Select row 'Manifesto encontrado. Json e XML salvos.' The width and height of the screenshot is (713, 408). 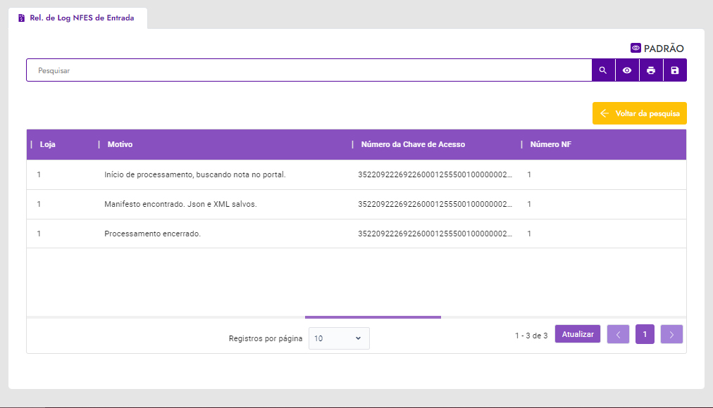click(x=356, y=204)
